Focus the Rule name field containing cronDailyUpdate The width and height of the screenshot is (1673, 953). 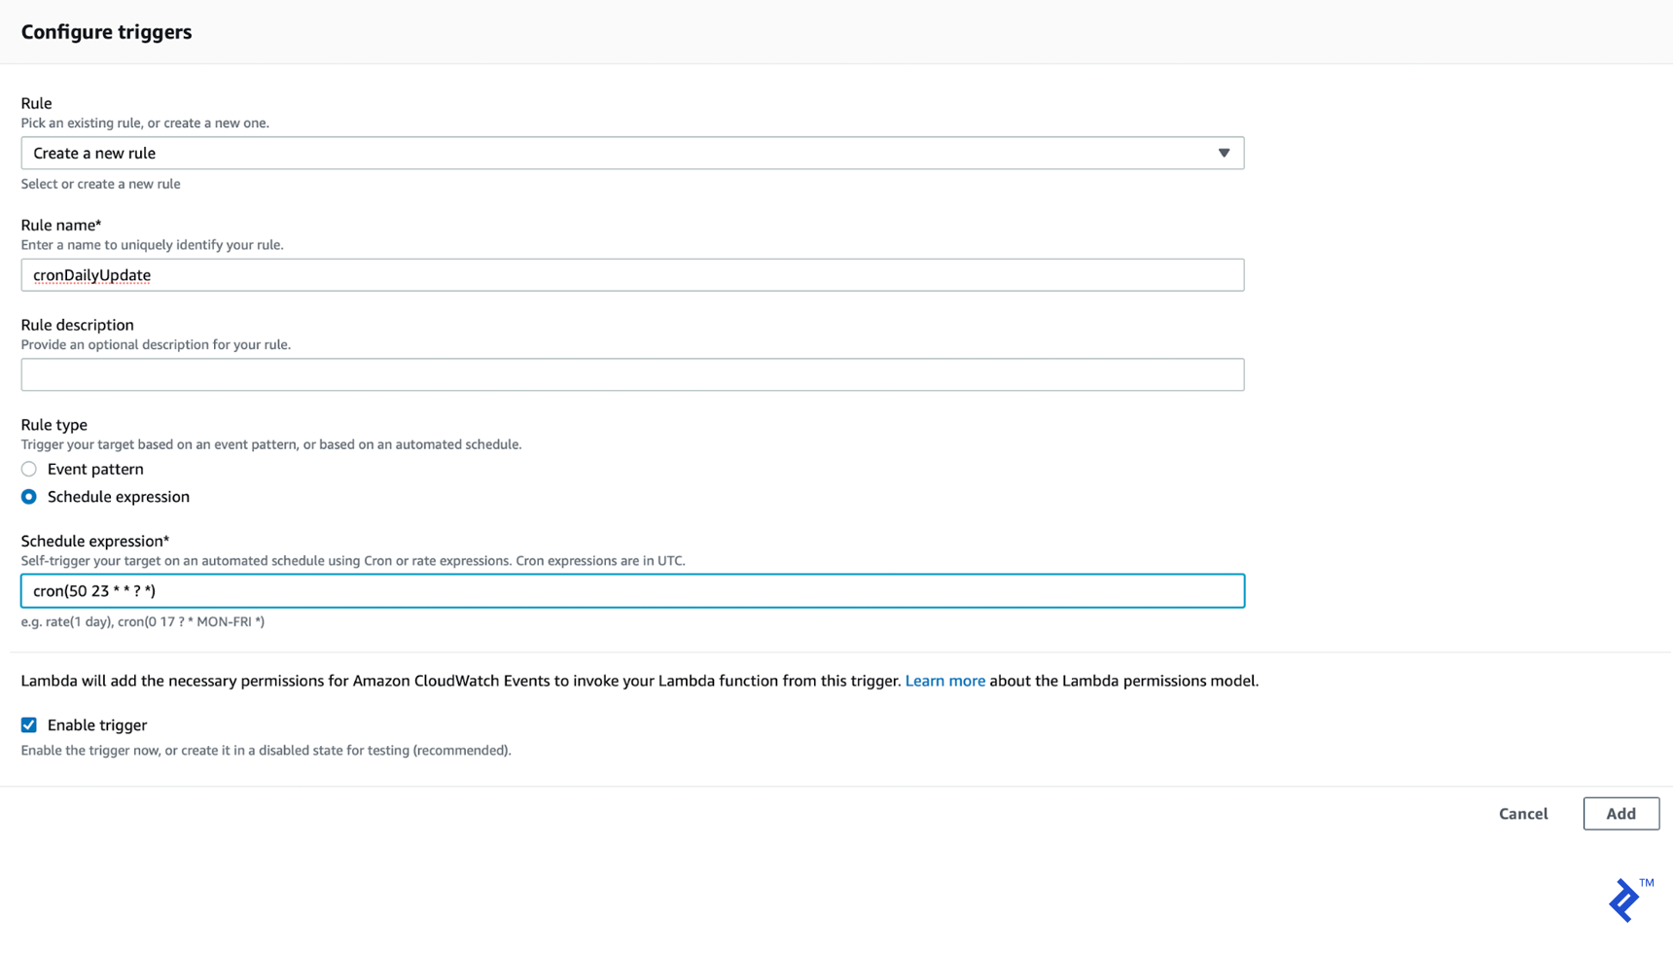click(x=632, y=274)
